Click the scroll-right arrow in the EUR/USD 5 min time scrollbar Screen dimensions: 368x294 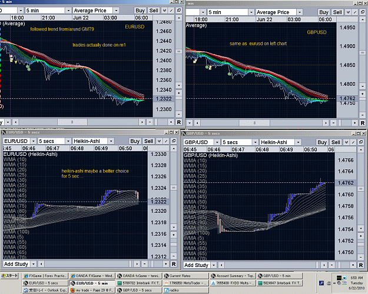[142, 122]
